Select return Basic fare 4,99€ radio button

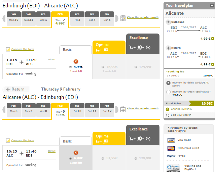(71, 158)
